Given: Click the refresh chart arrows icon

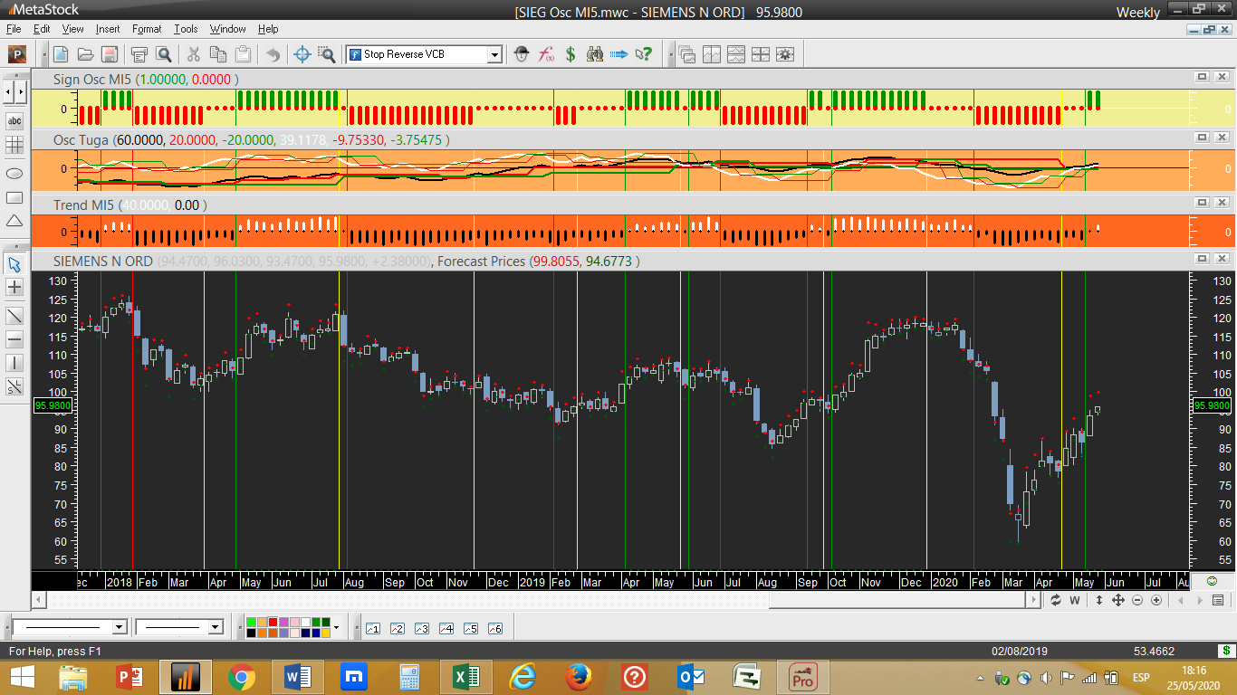Looking at the screenshot, I should click(1055, 600).
